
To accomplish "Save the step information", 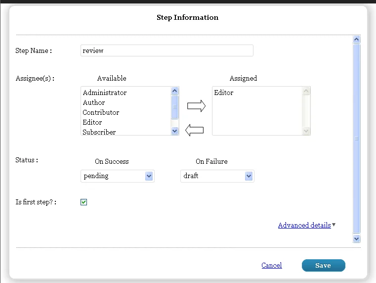I will coord(324,265).
